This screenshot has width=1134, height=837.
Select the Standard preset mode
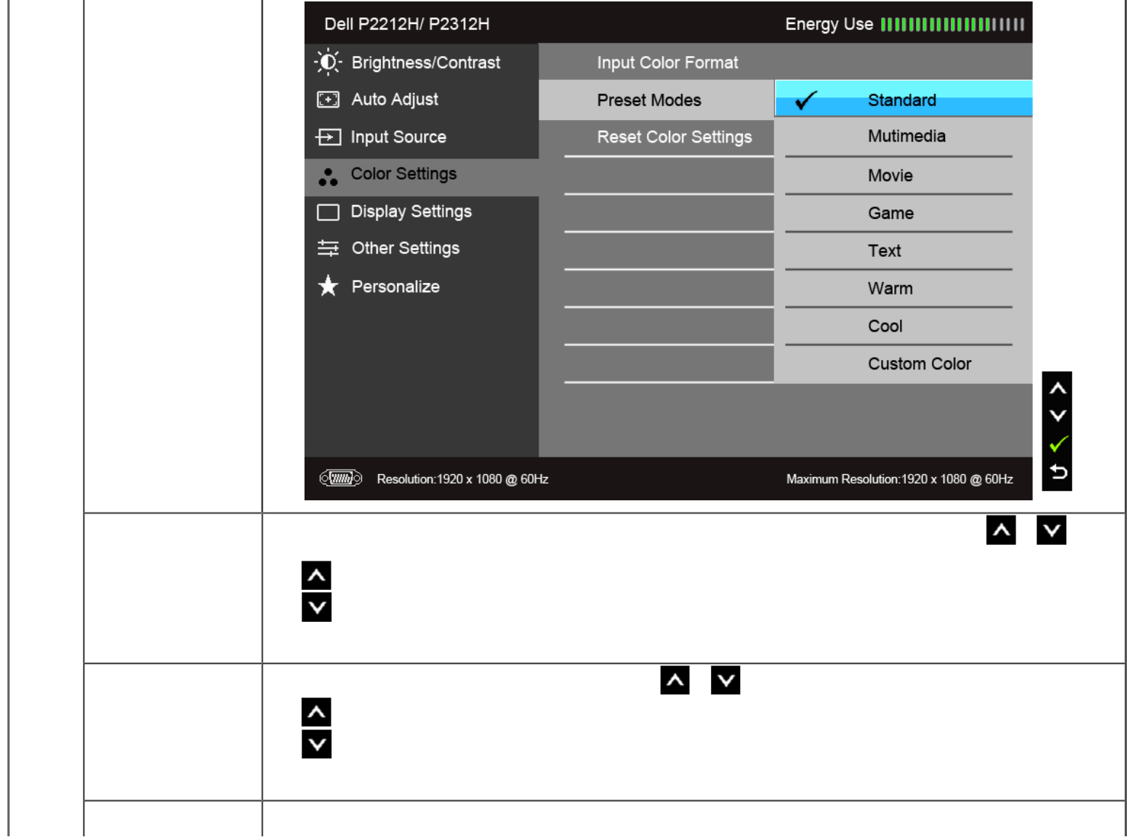point(904,99)
